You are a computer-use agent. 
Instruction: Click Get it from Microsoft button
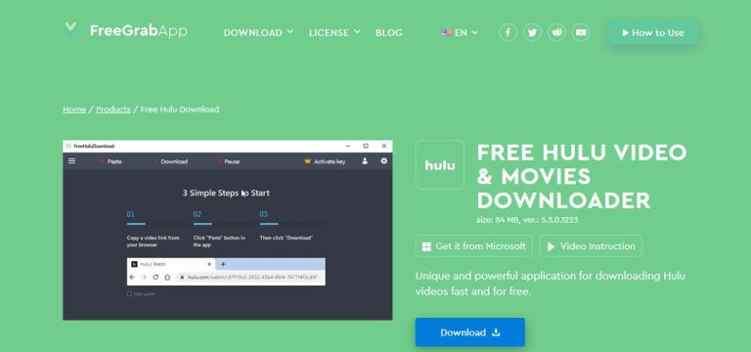click(x=473, y=246)
